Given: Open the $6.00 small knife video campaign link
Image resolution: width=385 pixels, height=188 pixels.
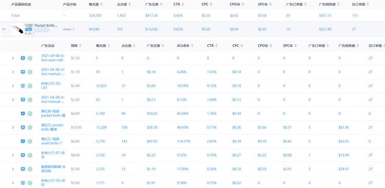Looking at the screenshot, I should [x=52, y=141].
